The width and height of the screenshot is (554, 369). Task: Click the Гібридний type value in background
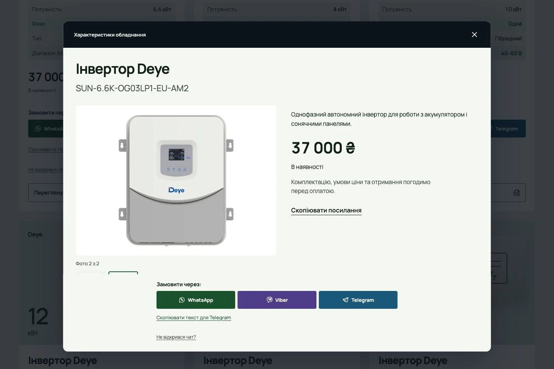click(509, 38)
